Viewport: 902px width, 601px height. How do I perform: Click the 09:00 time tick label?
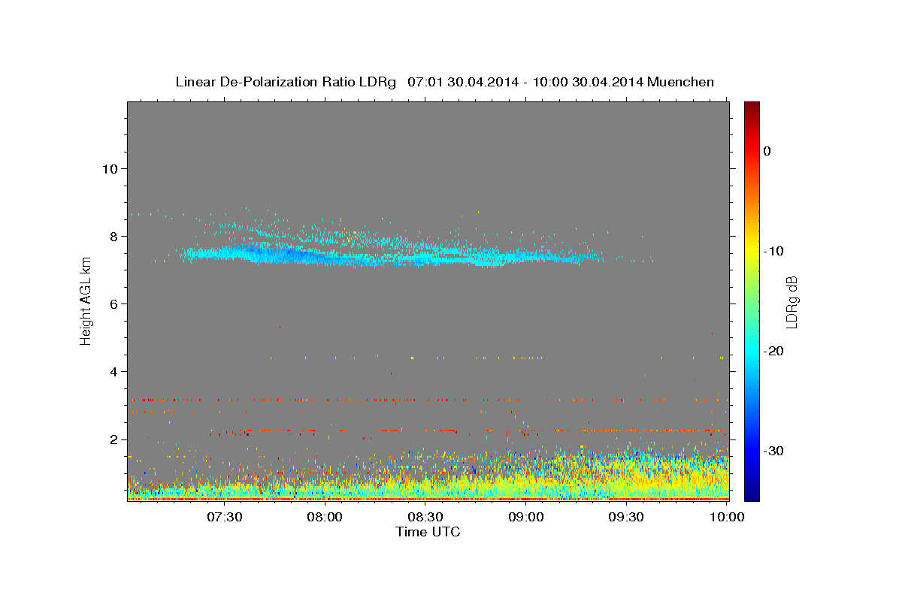[526, 517]
